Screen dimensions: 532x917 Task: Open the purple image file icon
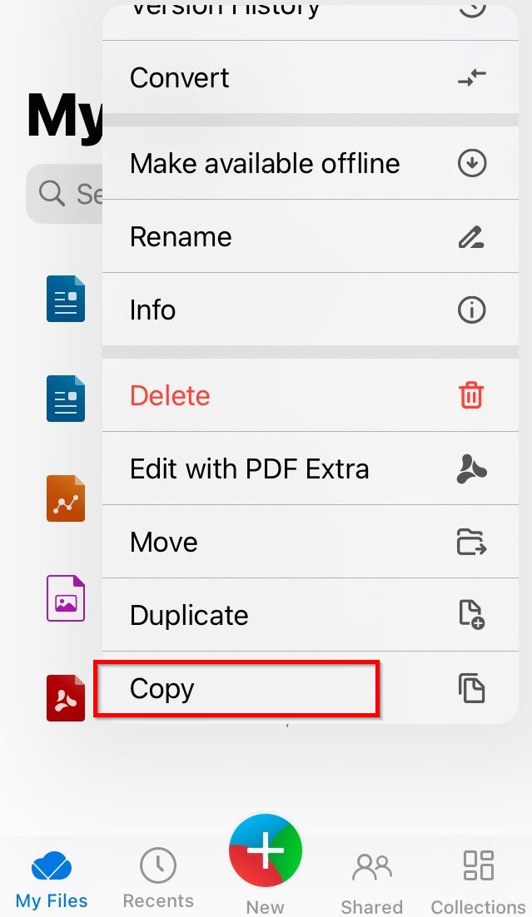(66, 598)
